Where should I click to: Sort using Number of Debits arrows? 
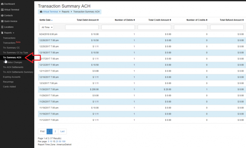[134, 20]
